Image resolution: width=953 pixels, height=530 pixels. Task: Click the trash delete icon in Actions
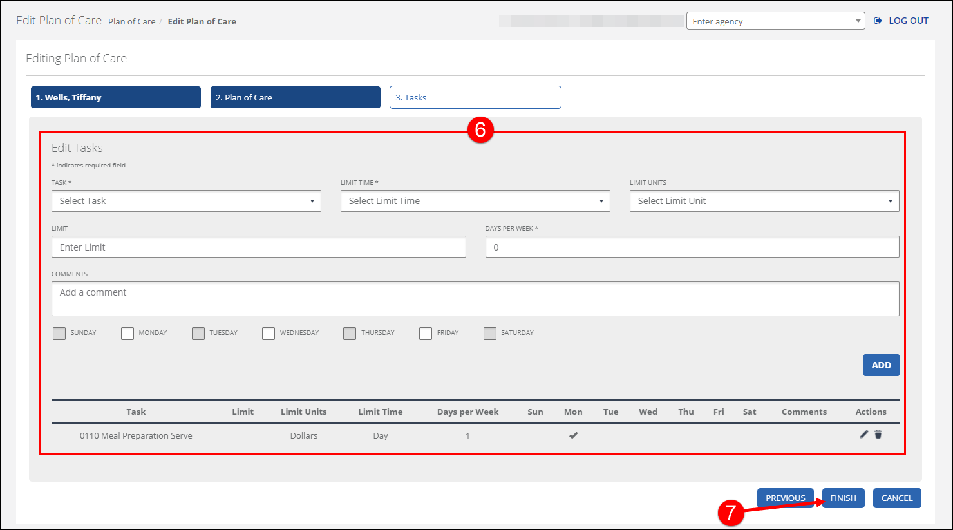tap(878, 435)
